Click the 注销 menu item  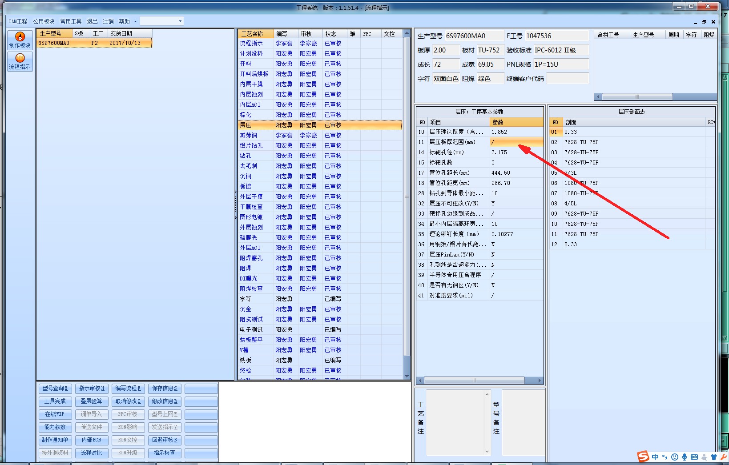[x=109, y=21]
